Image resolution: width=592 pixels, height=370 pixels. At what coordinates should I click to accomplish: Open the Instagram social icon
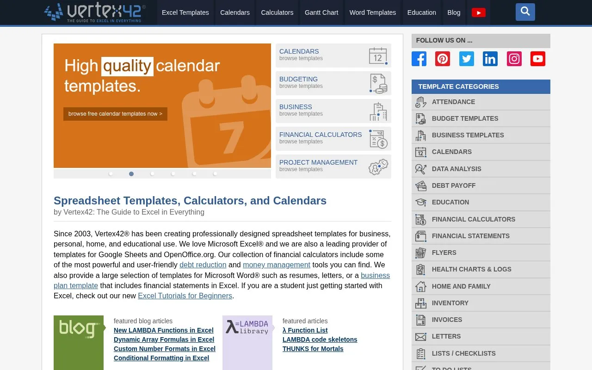(514, 59)
